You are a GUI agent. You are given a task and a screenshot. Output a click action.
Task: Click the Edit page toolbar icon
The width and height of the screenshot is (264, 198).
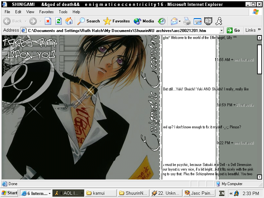click(197, 21)
